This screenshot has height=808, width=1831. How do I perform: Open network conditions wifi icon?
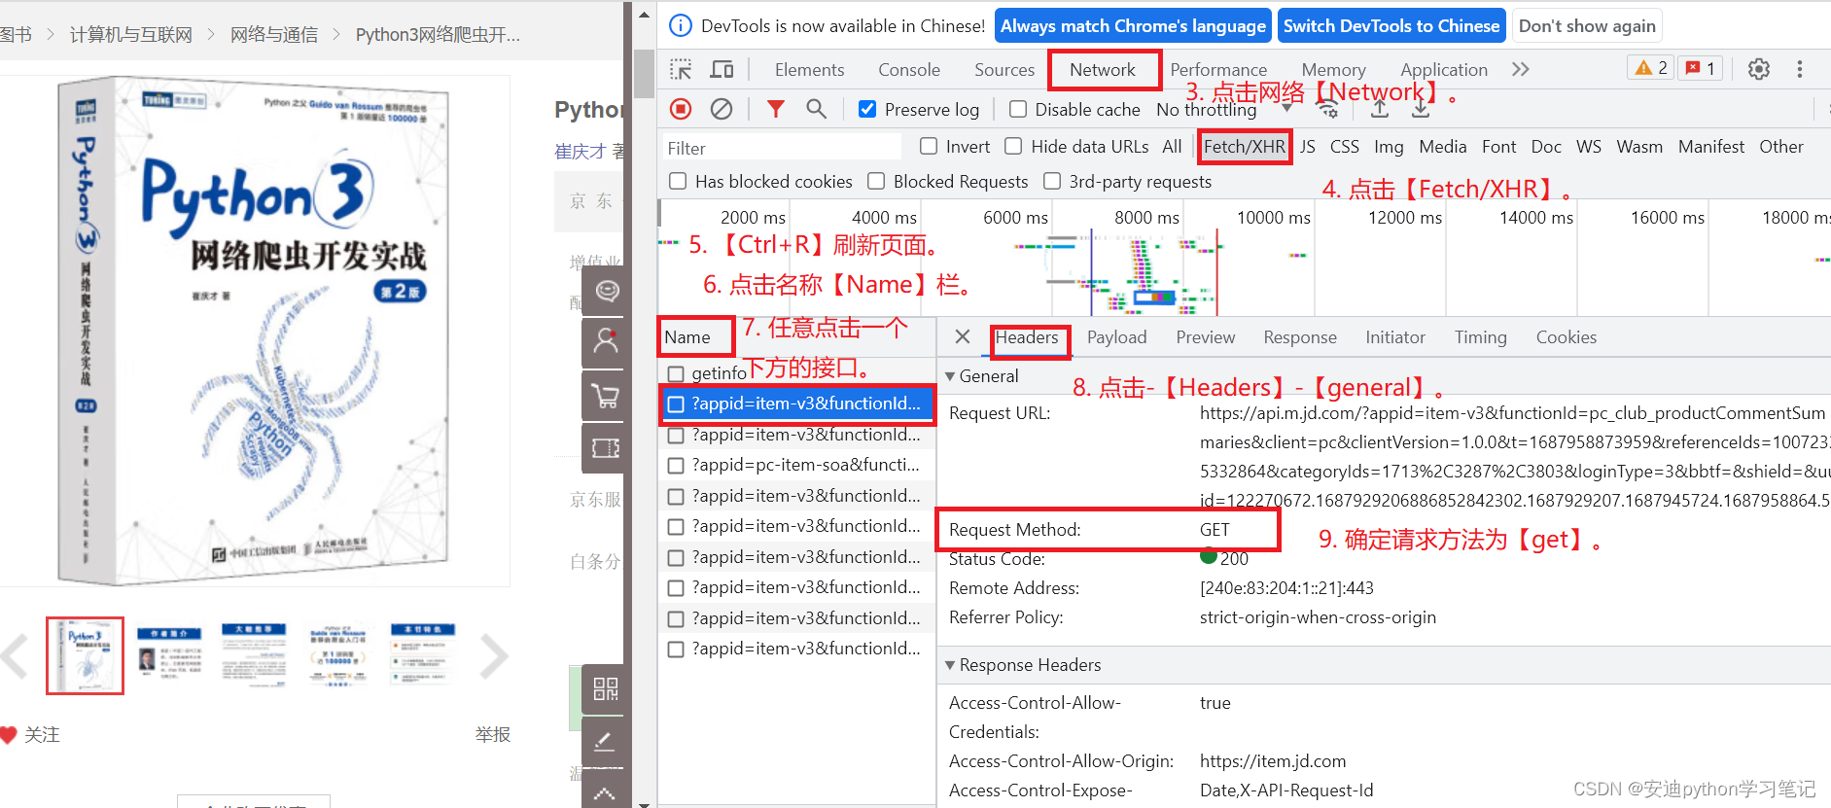tap(1328, 110)
